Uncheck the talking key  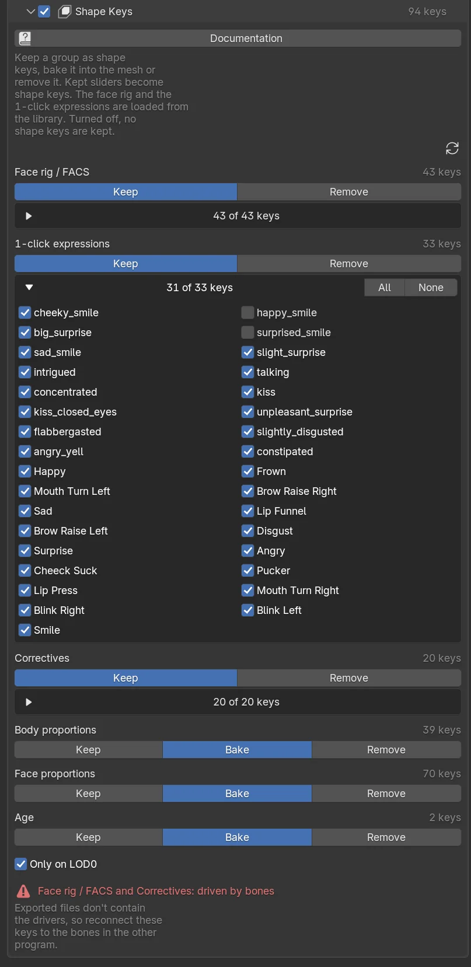(x=247, y=372)
